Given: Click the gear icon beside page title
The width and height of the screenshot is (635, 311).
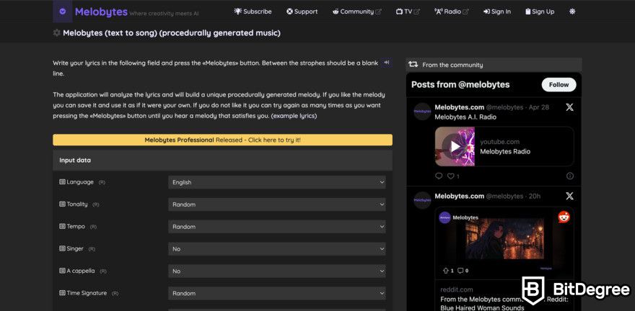Looking at the screenshot, I should 57,32.
